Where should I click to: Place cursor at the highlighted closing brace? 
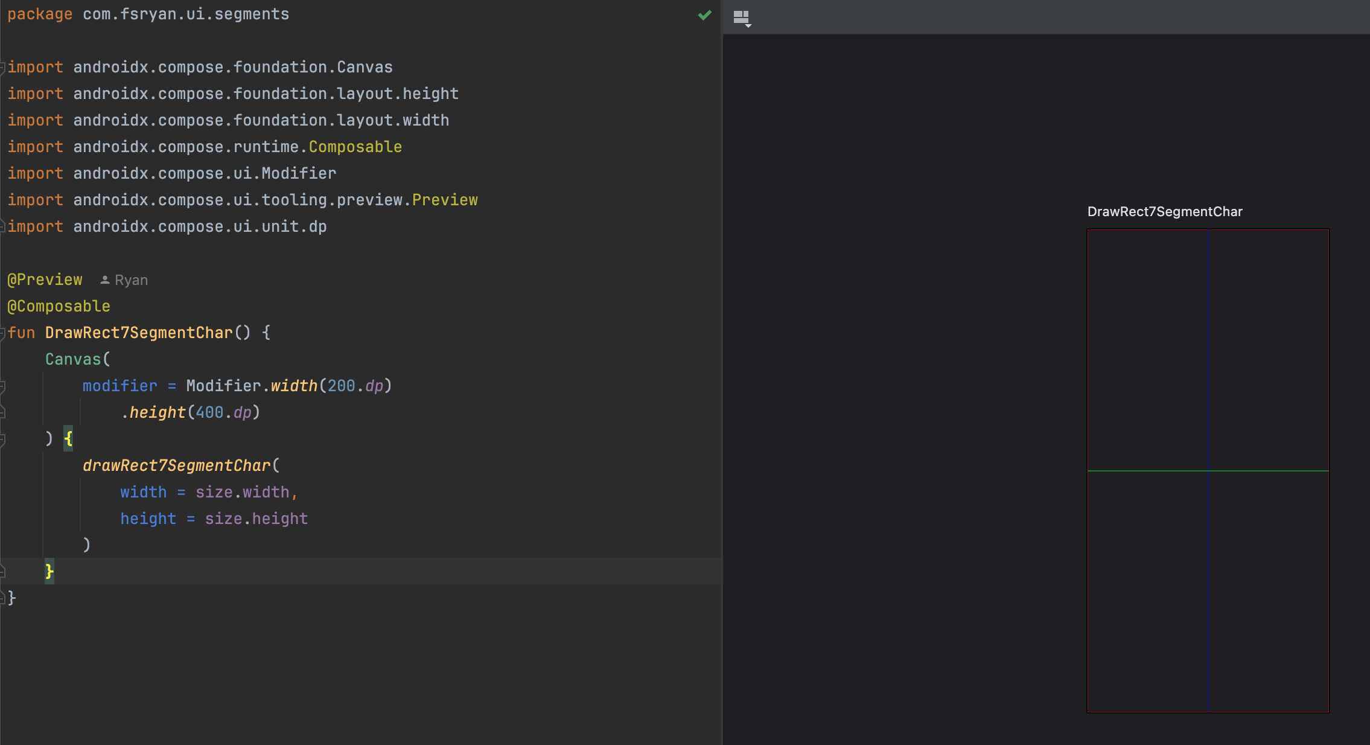point(49,571)
